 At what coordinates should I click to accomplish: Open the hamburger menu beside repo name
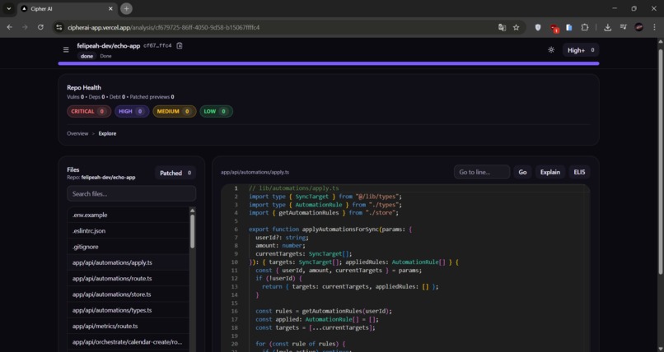coord(66,50)
